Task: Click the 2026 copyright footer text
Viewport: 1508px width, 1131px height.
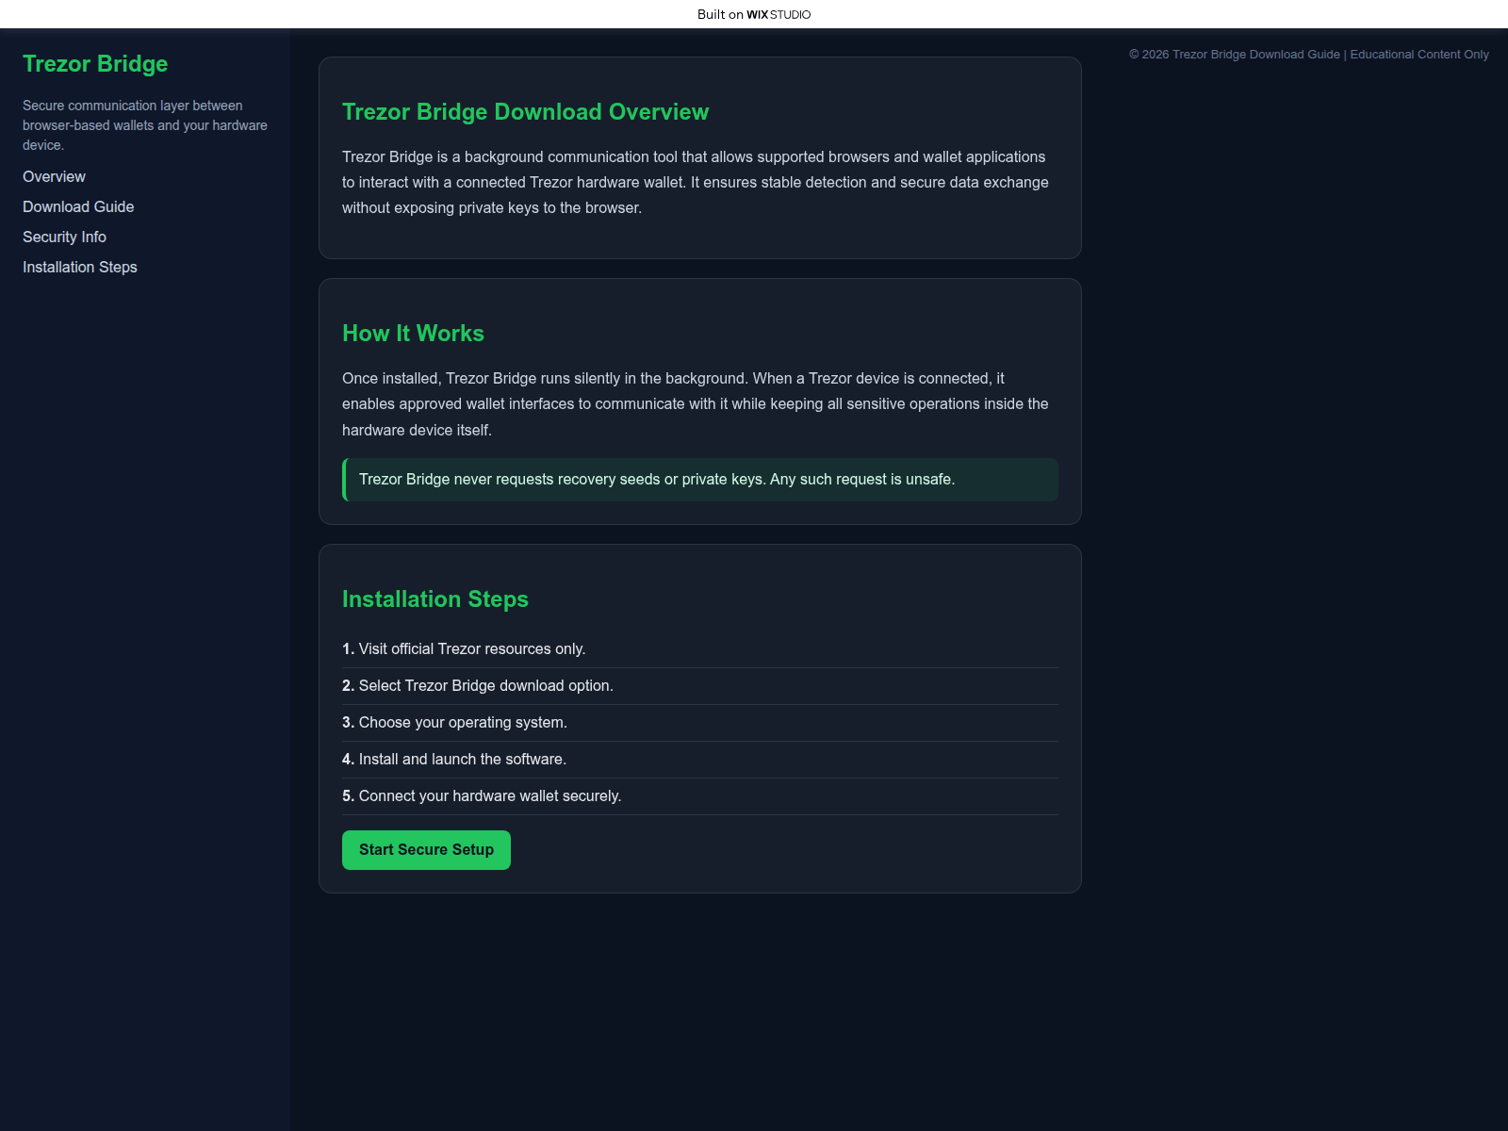Action: pyautogui.click(x=1309, y=55)
